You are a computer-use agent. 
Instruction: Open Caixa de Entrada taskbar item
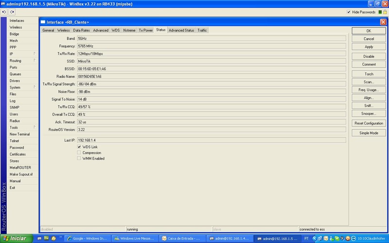coord(182,238)
